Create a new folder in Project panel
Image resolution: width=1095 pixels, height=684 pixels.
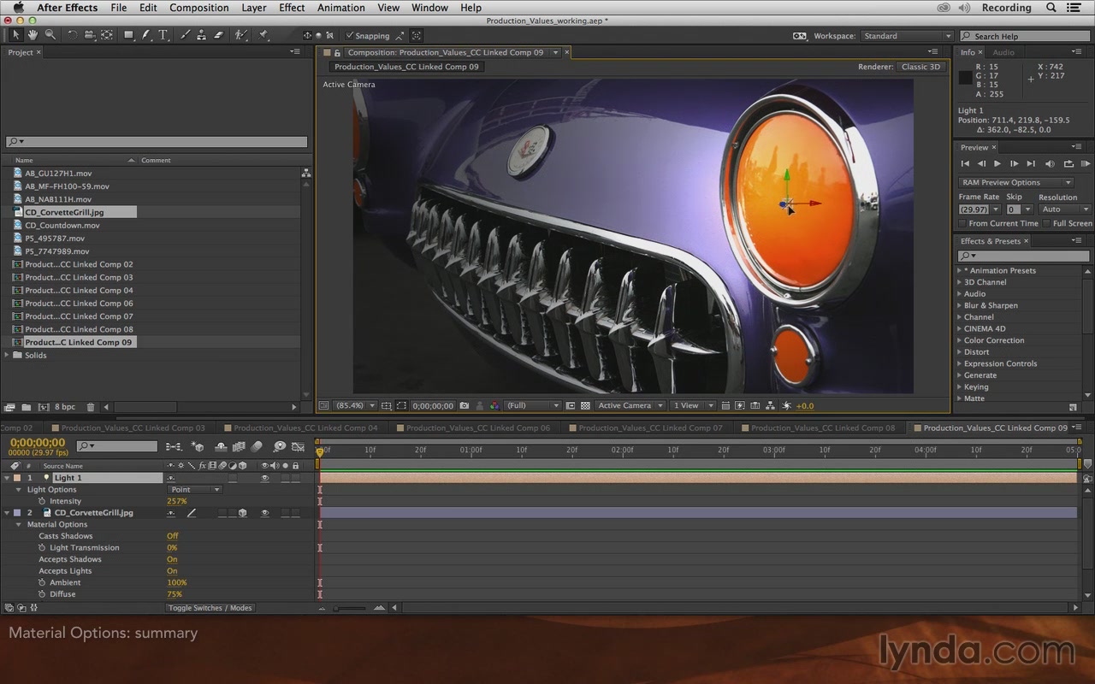tap(26, 407)
